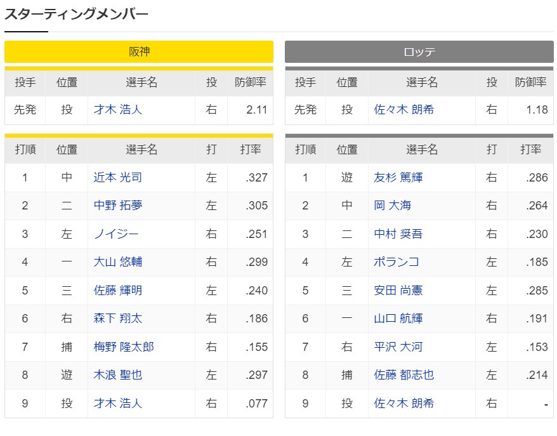Click 梅野 隆太郎 player name
Image resolution: width=557 pixels, height=436 pixels.
pos(124,347)
